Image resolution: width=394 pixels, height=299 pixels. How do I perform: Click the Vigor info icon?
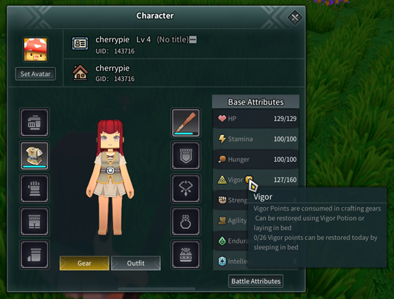pos(249,179)
